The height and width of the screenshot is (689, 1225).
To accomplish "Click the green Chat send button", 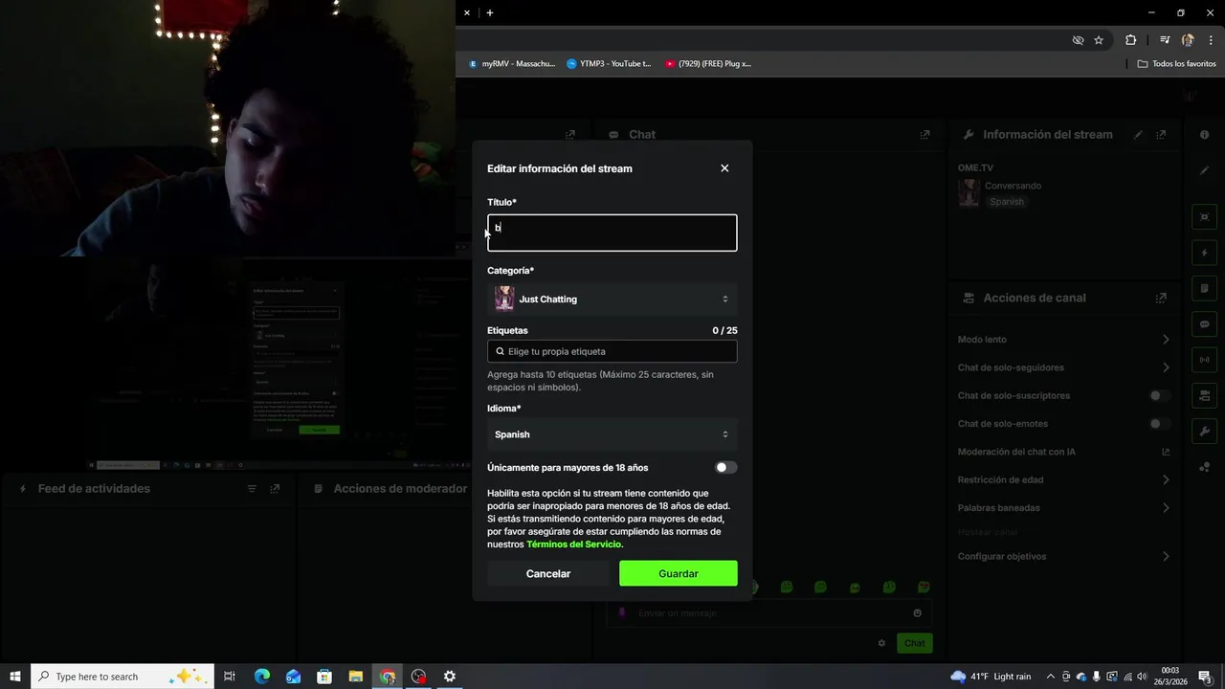I will coord(915,643).
